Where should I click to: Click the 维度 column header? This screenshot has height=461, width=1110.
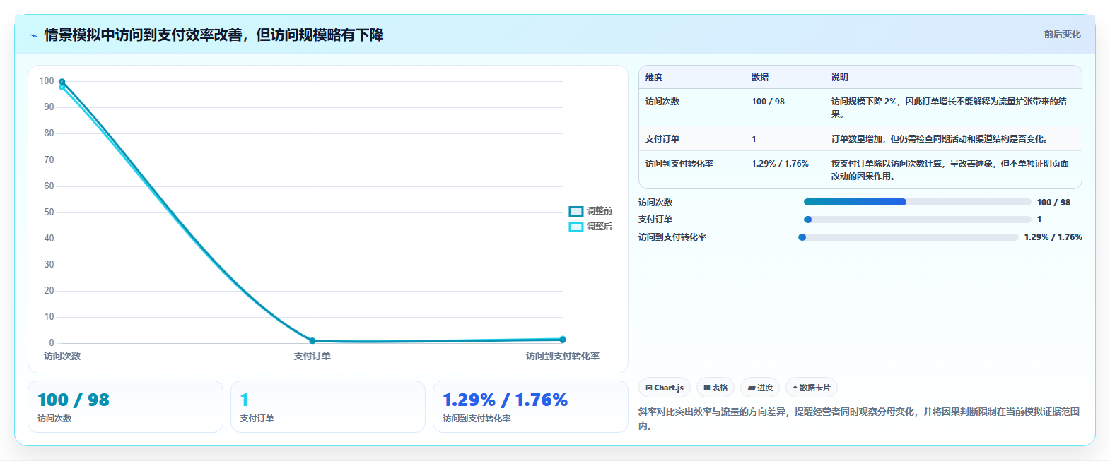[x=654, y=78]
